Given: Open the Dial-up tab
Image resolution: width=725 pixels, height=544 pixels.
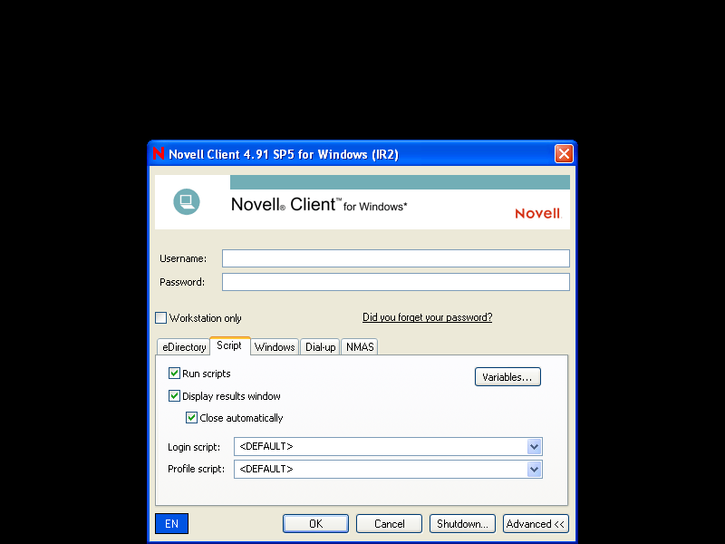Looking at the screenshot, I should (x=321, y=347).
